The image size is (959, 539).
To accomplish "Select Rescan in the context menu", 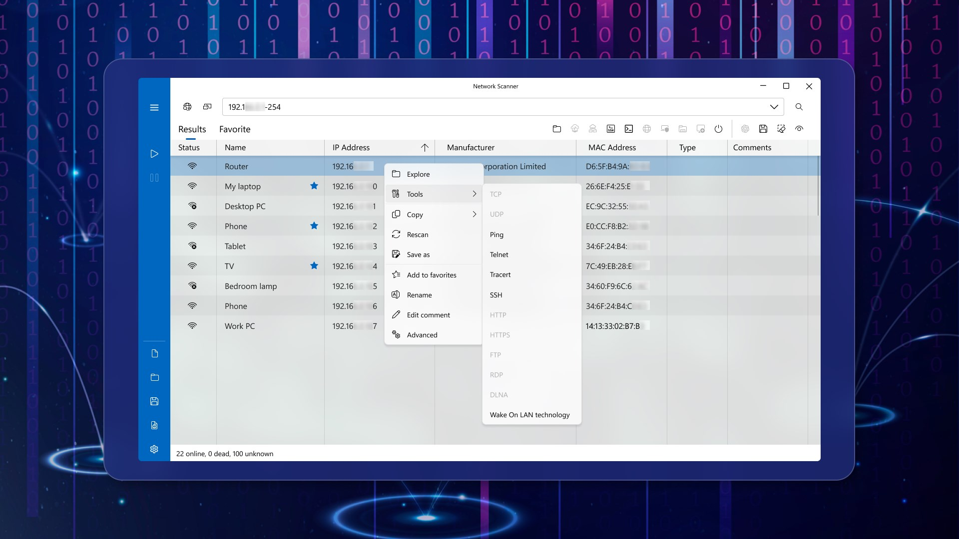I will tap(418, 235).
